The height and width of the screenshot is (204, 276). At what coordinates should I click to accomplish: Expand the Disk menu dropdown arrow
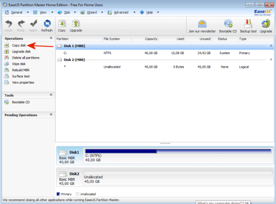pyautogui.click(x=75, y=13)
